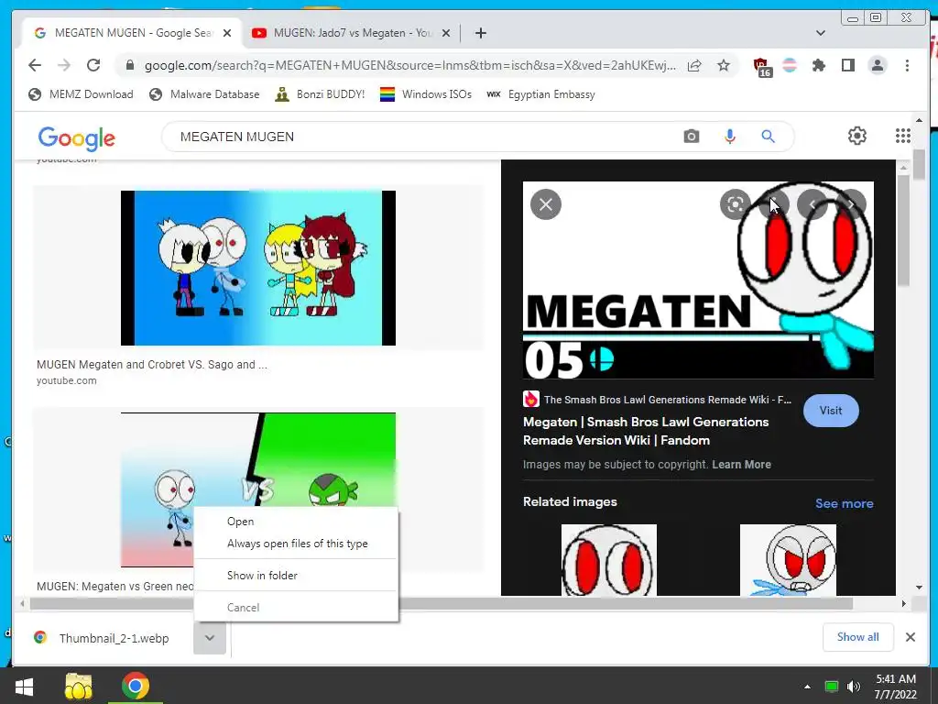Open the Windows ISOs bookmark
Image resolution: width=938 pixels, height=704 pixels.
(426, 94)
